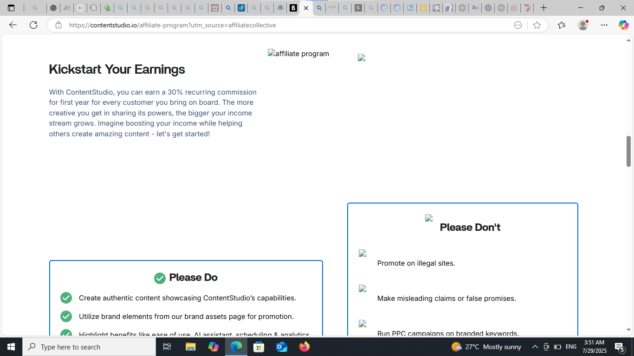This screenshot has height=356, width=634.
Task: Open the Favorites list
Action: 562,25
